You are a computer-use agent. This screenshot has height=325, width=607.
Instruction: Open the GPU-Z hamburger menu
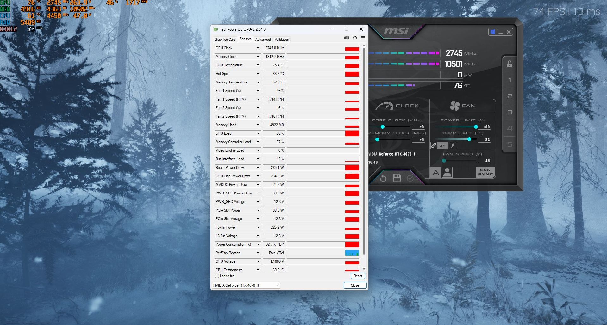click(363, 38)
